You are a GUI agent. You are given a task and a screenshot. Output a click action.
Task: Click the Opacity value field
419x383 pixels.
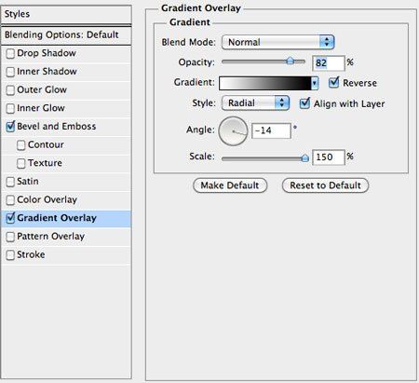coord(329,63)
